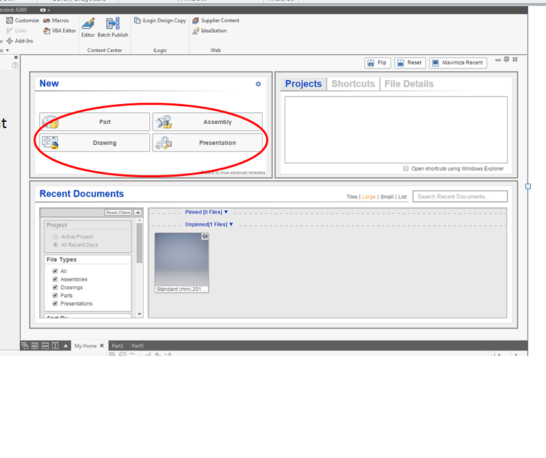Collapse the Unpinned files section
546x458 pixels.
click(231, 225)
